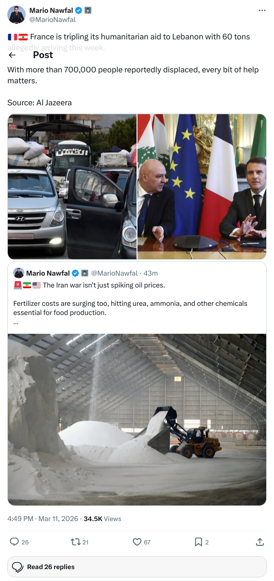Click the Mario Nawfal display name at top
Screen dimensions: 274x581
pyautogui.click(x=51, y=10)
